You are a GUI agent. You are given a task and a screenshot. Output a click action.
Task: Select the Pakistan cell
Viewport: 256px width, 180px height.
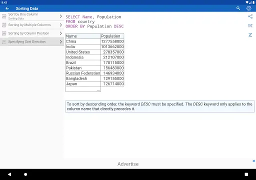pyautogui.click(x=83, y=68)
